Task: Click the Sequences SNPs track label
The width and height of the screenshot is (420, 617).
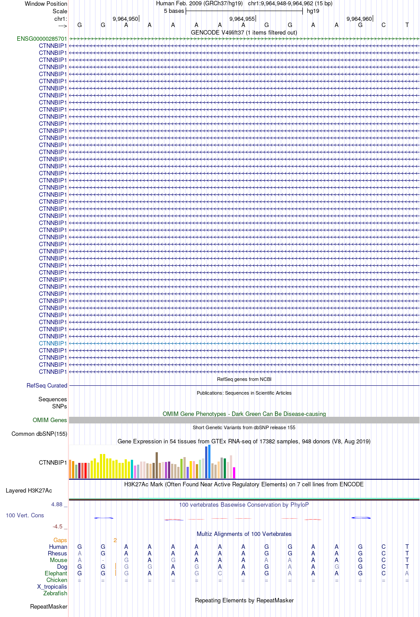Action: coord(53,403)
